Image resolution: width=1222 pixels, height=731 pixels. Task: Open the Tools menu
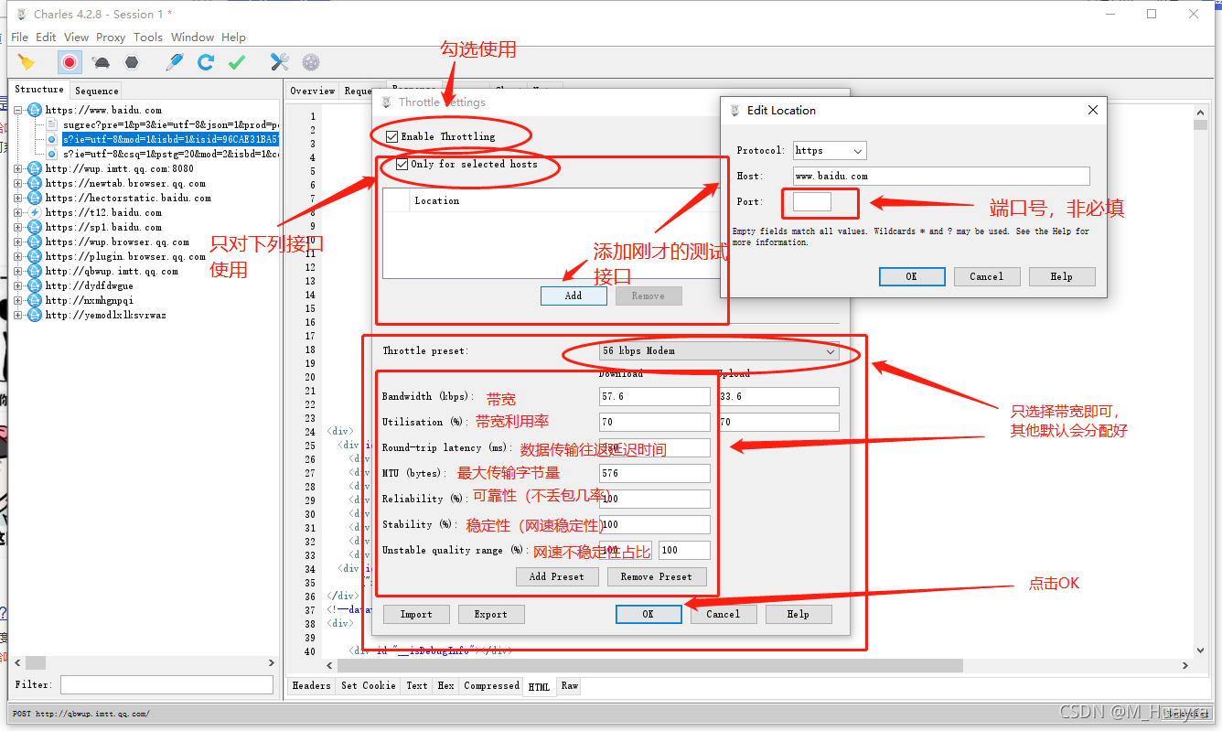[x=148, y=38]
